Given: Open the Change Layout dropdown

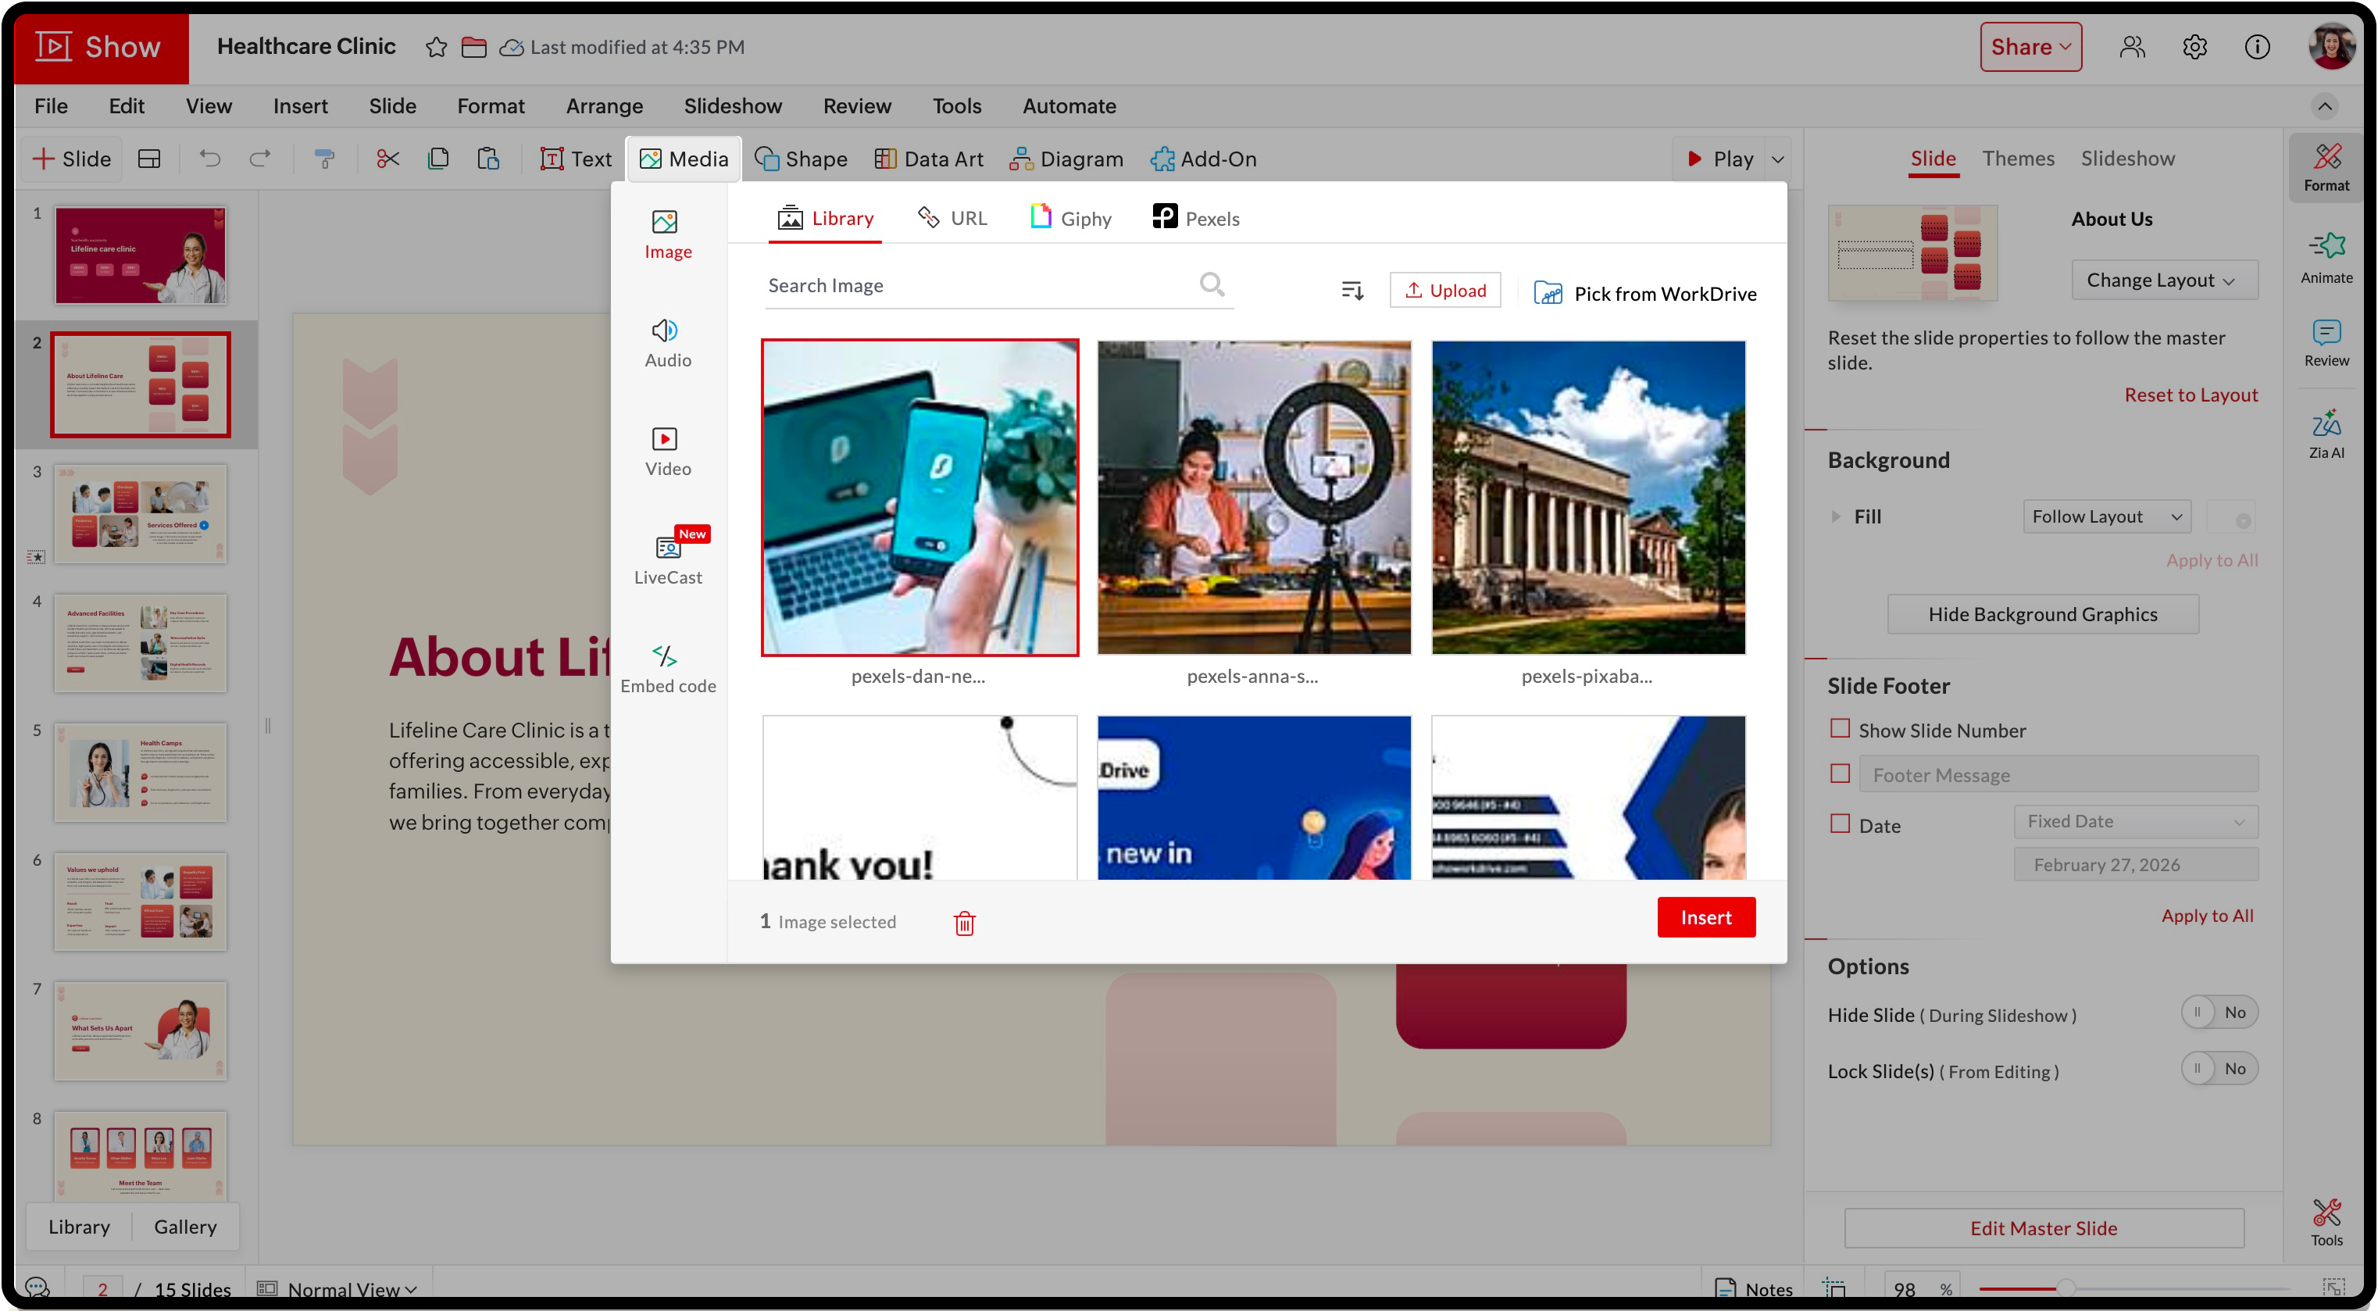Looking at the screenshot, I should (x=2163, y=280).
